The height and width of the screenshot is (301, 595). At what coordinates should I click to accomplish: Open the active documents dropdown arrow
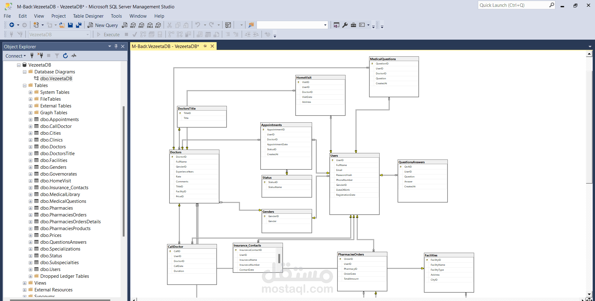[590, 46]
